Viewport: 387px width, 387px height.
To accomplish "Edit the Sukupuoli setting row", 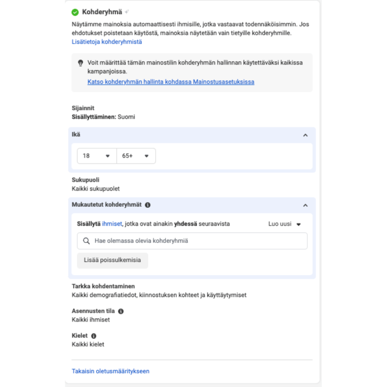I will click(96, 184).
